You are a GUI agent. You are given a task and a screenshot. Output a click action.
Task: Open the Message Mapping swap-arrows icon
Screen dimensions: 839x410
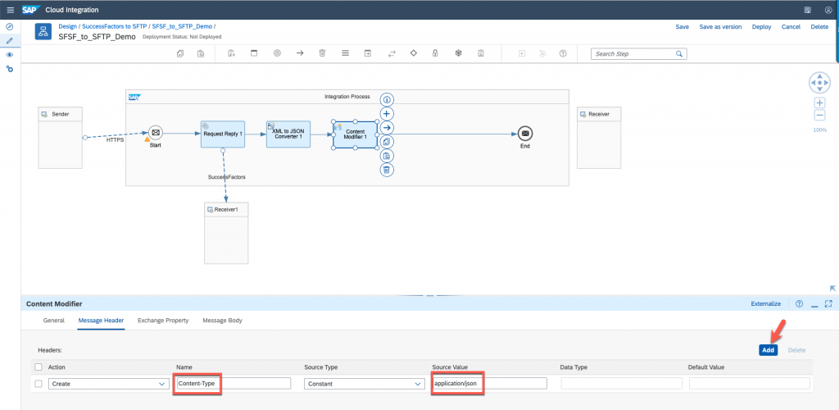391,53
